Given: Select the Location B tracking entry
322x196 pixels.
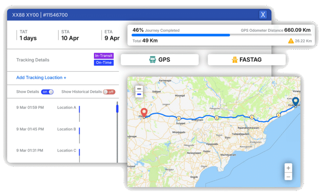Looking at the screenshot, I should [67, 129].
